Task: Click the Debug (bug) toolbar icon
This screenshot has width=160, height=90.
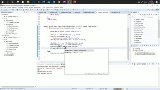Action: pos(20,10)
